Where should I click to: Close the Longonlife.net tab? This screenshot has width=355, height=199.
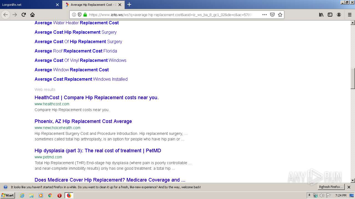57,5
